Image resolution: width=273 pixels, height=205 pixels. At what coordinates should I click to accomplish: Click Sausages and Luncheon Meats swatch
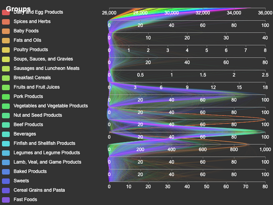(x=6, y=68)
